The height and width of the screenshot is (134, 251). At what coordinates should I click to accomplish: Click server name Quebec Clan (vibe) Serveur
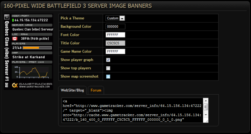[x=33, y=29]
